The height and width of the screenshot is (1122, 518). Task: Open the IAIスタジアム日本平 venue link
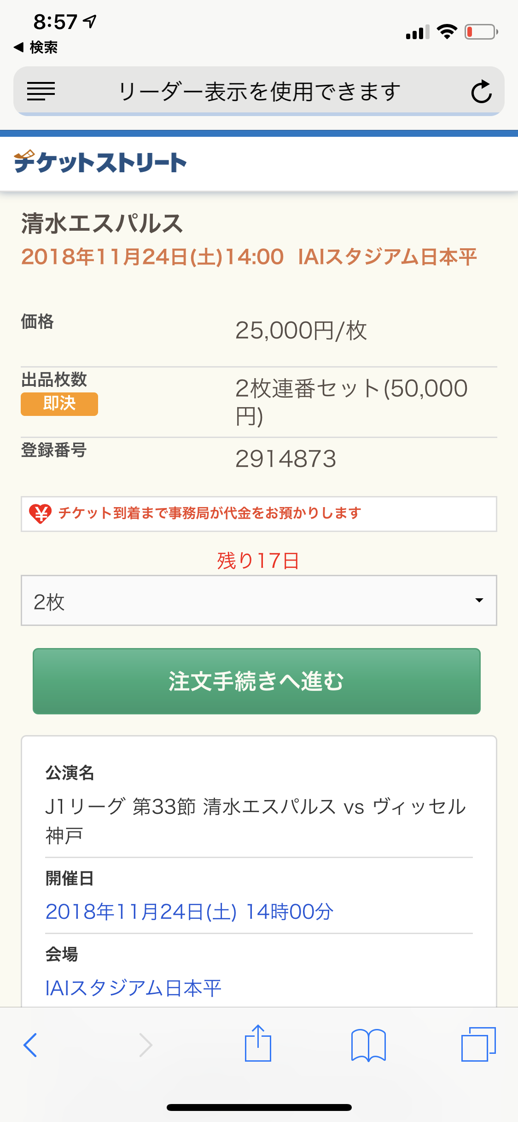click(x=134, y=988)
